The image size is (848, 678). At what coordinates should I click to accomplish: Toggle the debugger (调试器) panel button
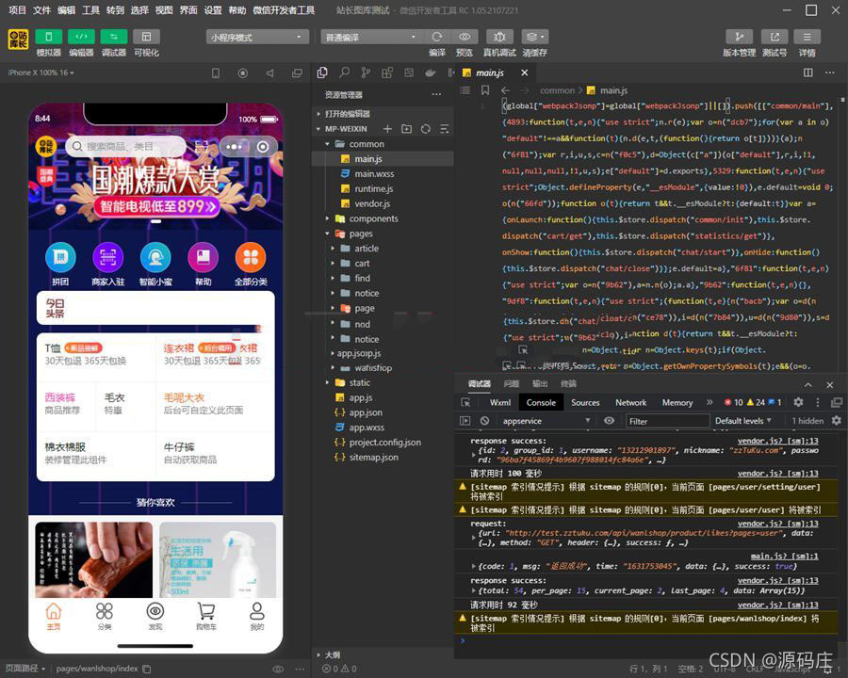pos(114,37)
